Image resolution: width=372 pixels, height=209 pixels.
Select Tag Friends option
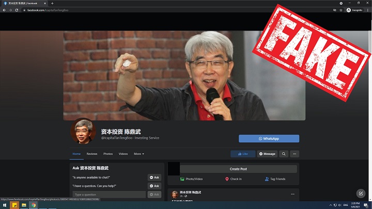coord(275,179)
